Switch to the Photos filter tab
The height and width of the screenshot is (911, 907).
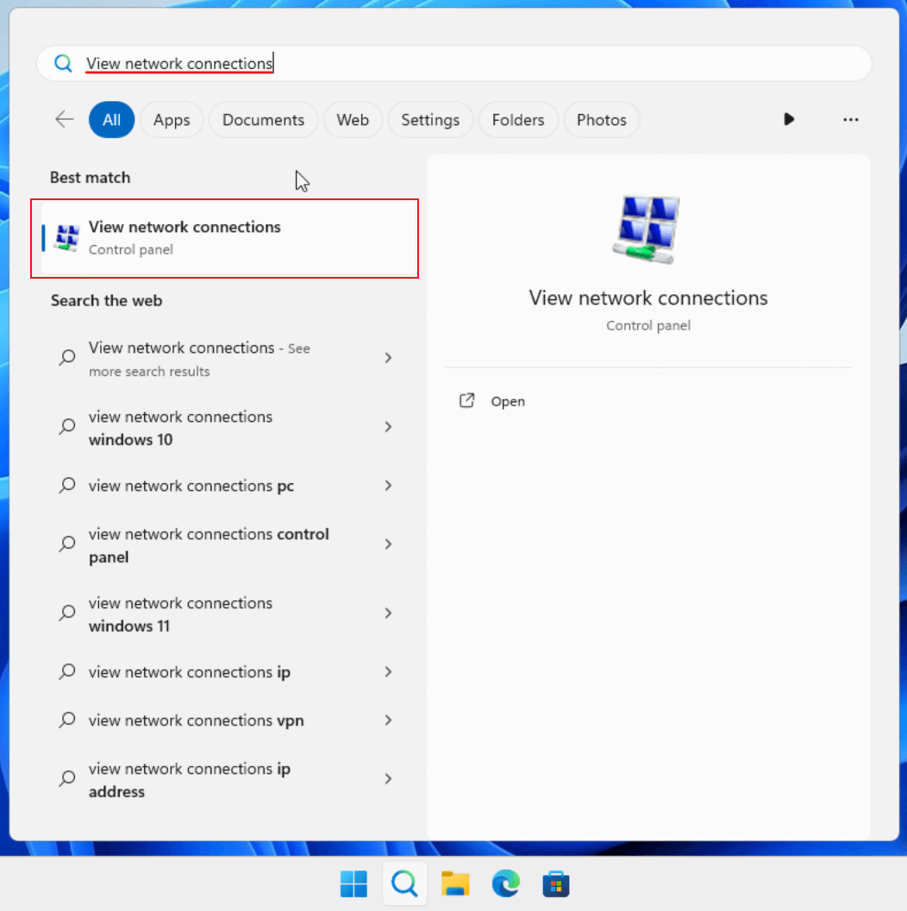tap(602, 120)
